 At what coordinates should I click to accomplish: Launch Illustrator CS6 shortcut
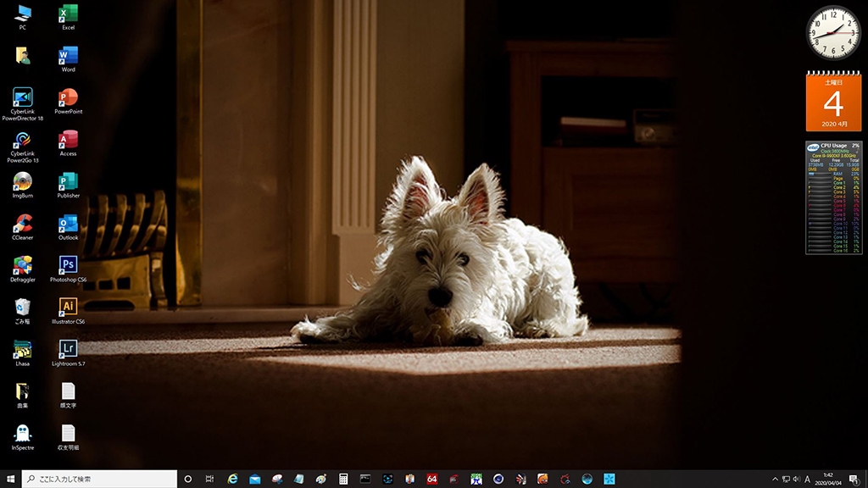[68, 311]
